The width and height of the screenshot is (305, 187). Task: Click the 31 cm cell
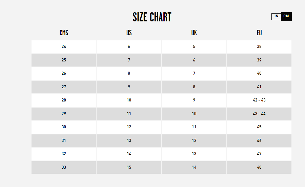(64, 141)
